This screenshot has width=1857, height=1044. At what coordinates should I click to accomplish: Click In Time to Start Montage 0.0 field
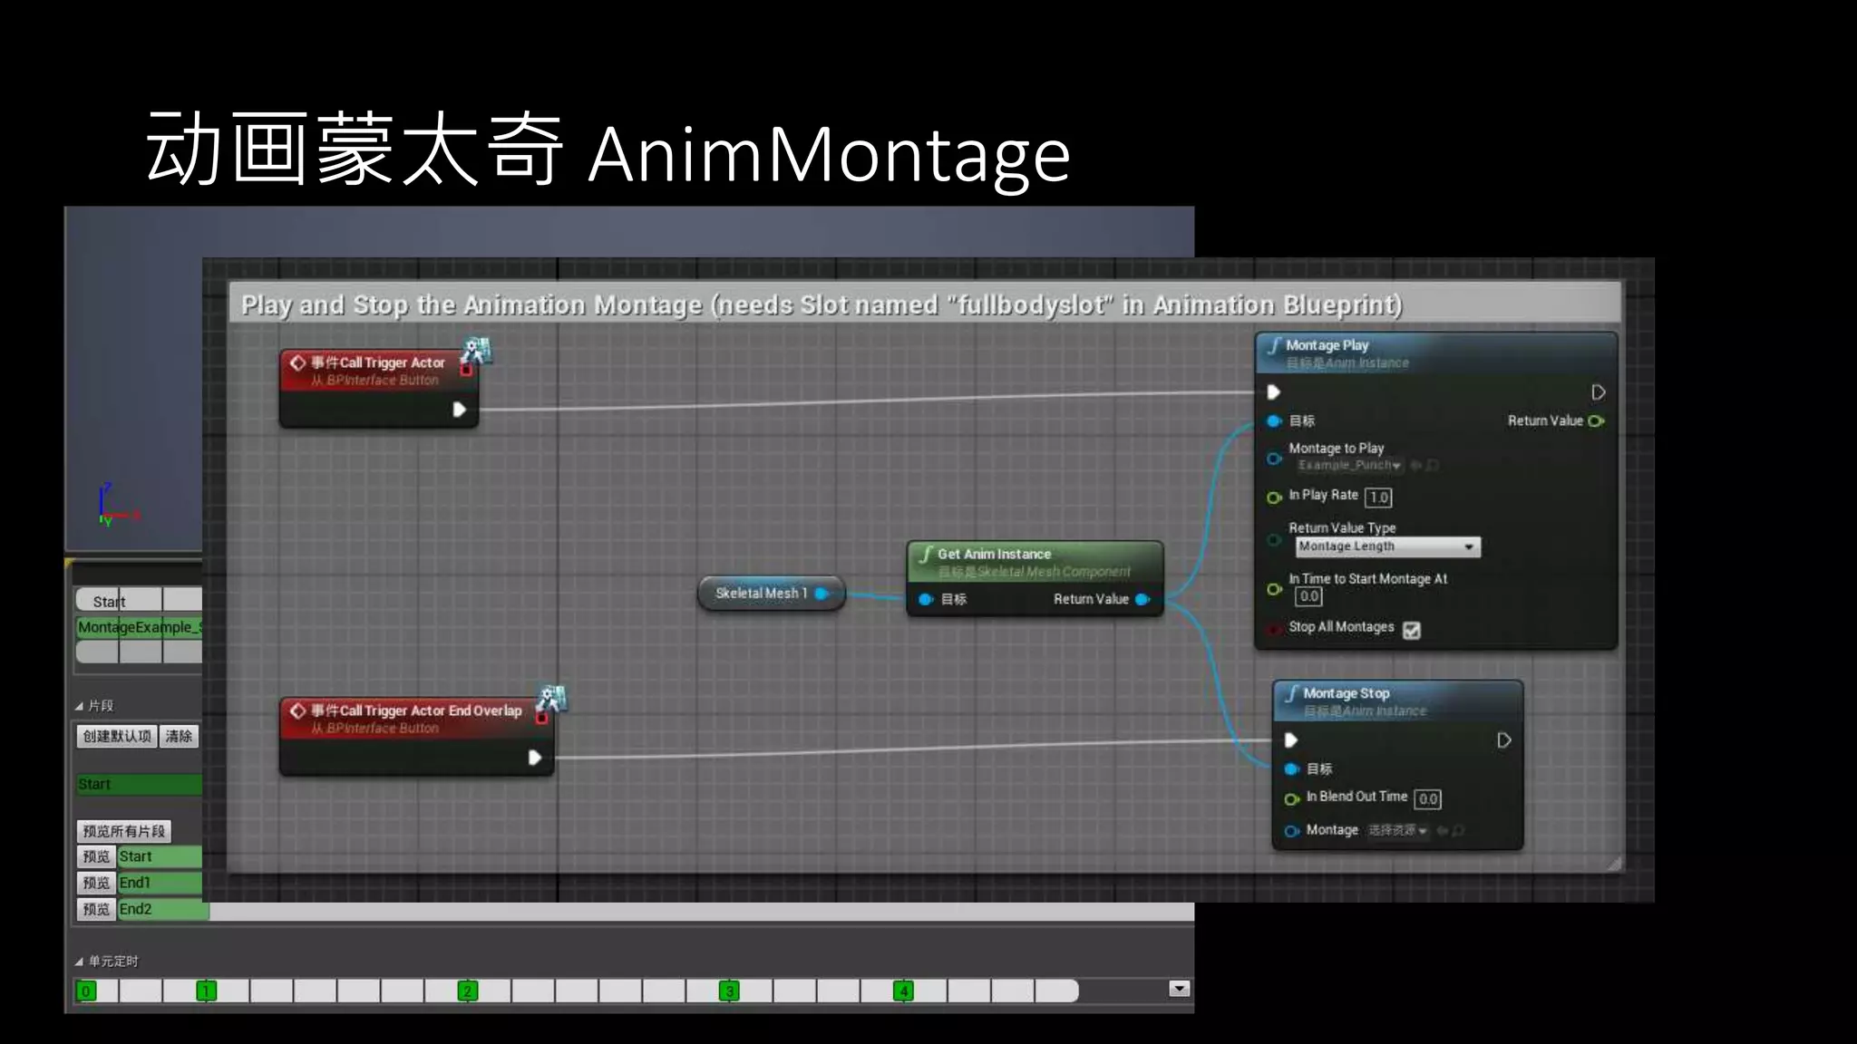(x=1308, y=596)
